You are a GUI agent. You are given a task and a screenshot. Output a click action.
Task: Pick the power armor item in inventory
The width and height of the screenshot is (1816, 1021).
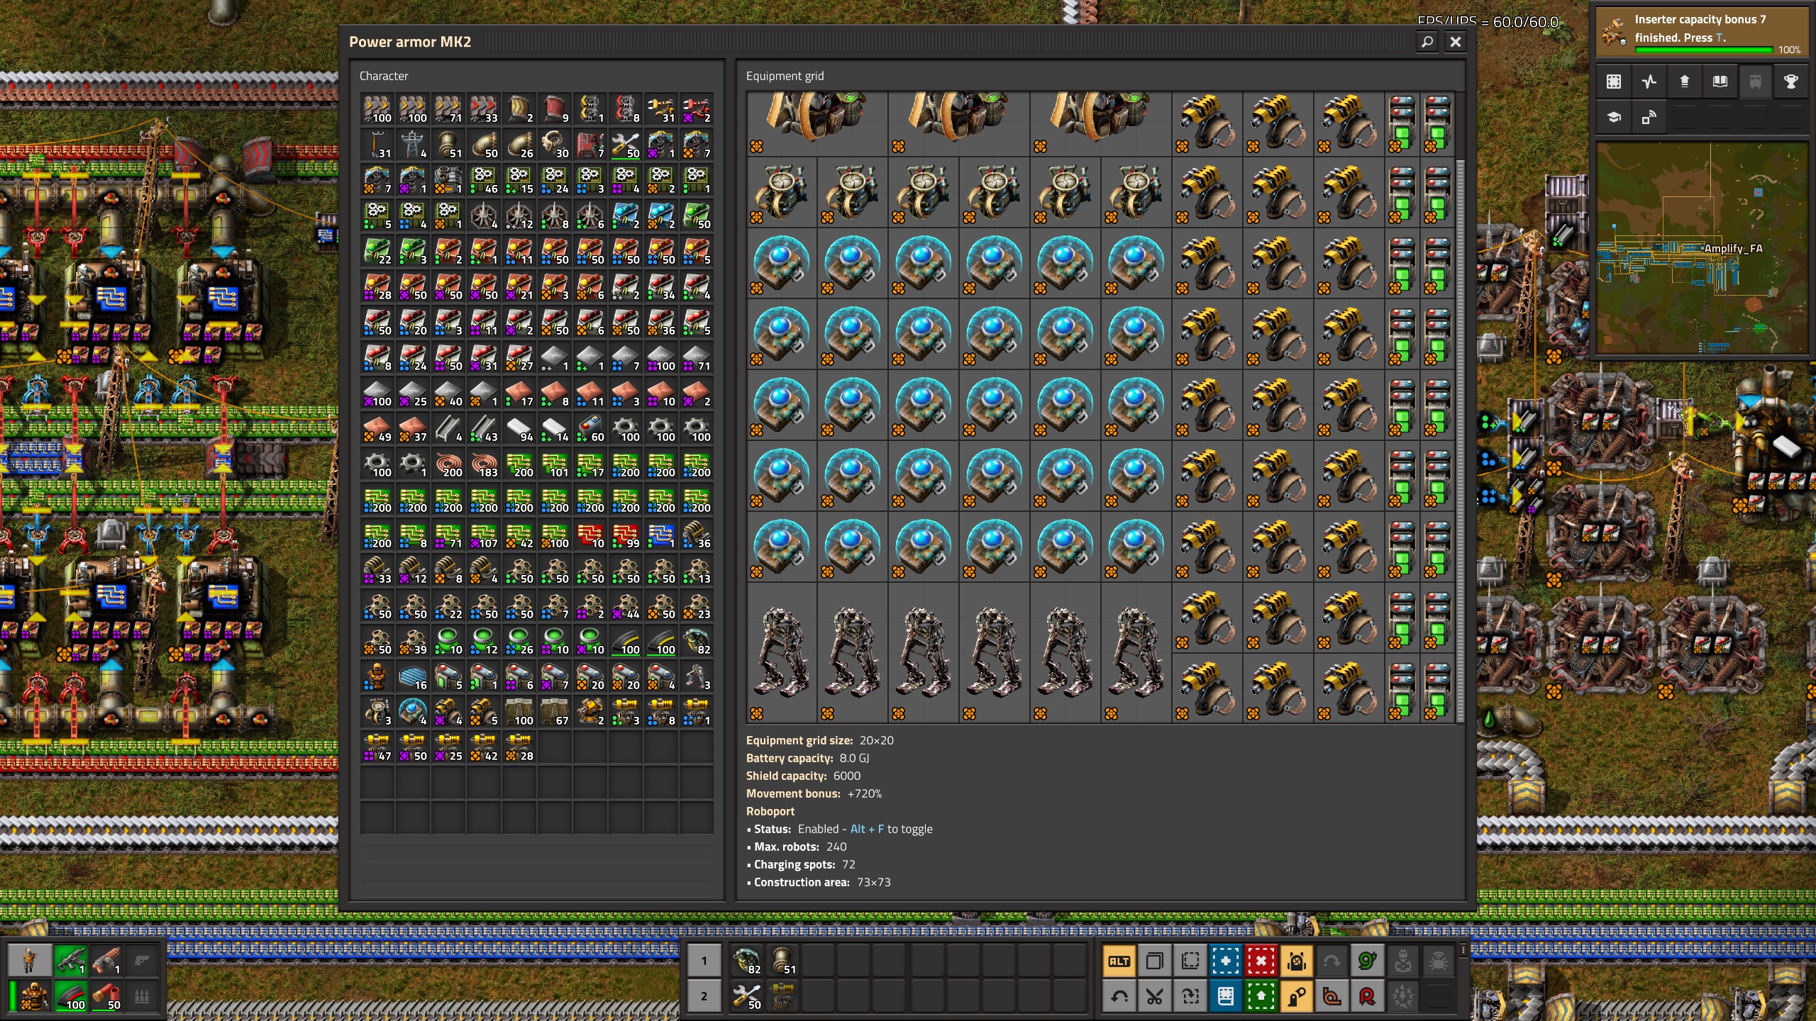click(x=377, y=677)
